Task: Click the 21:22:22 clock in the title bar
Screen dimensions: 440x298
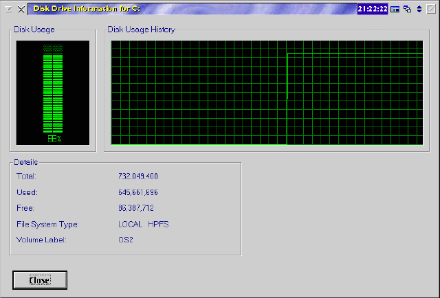Action: click(373, 9)
